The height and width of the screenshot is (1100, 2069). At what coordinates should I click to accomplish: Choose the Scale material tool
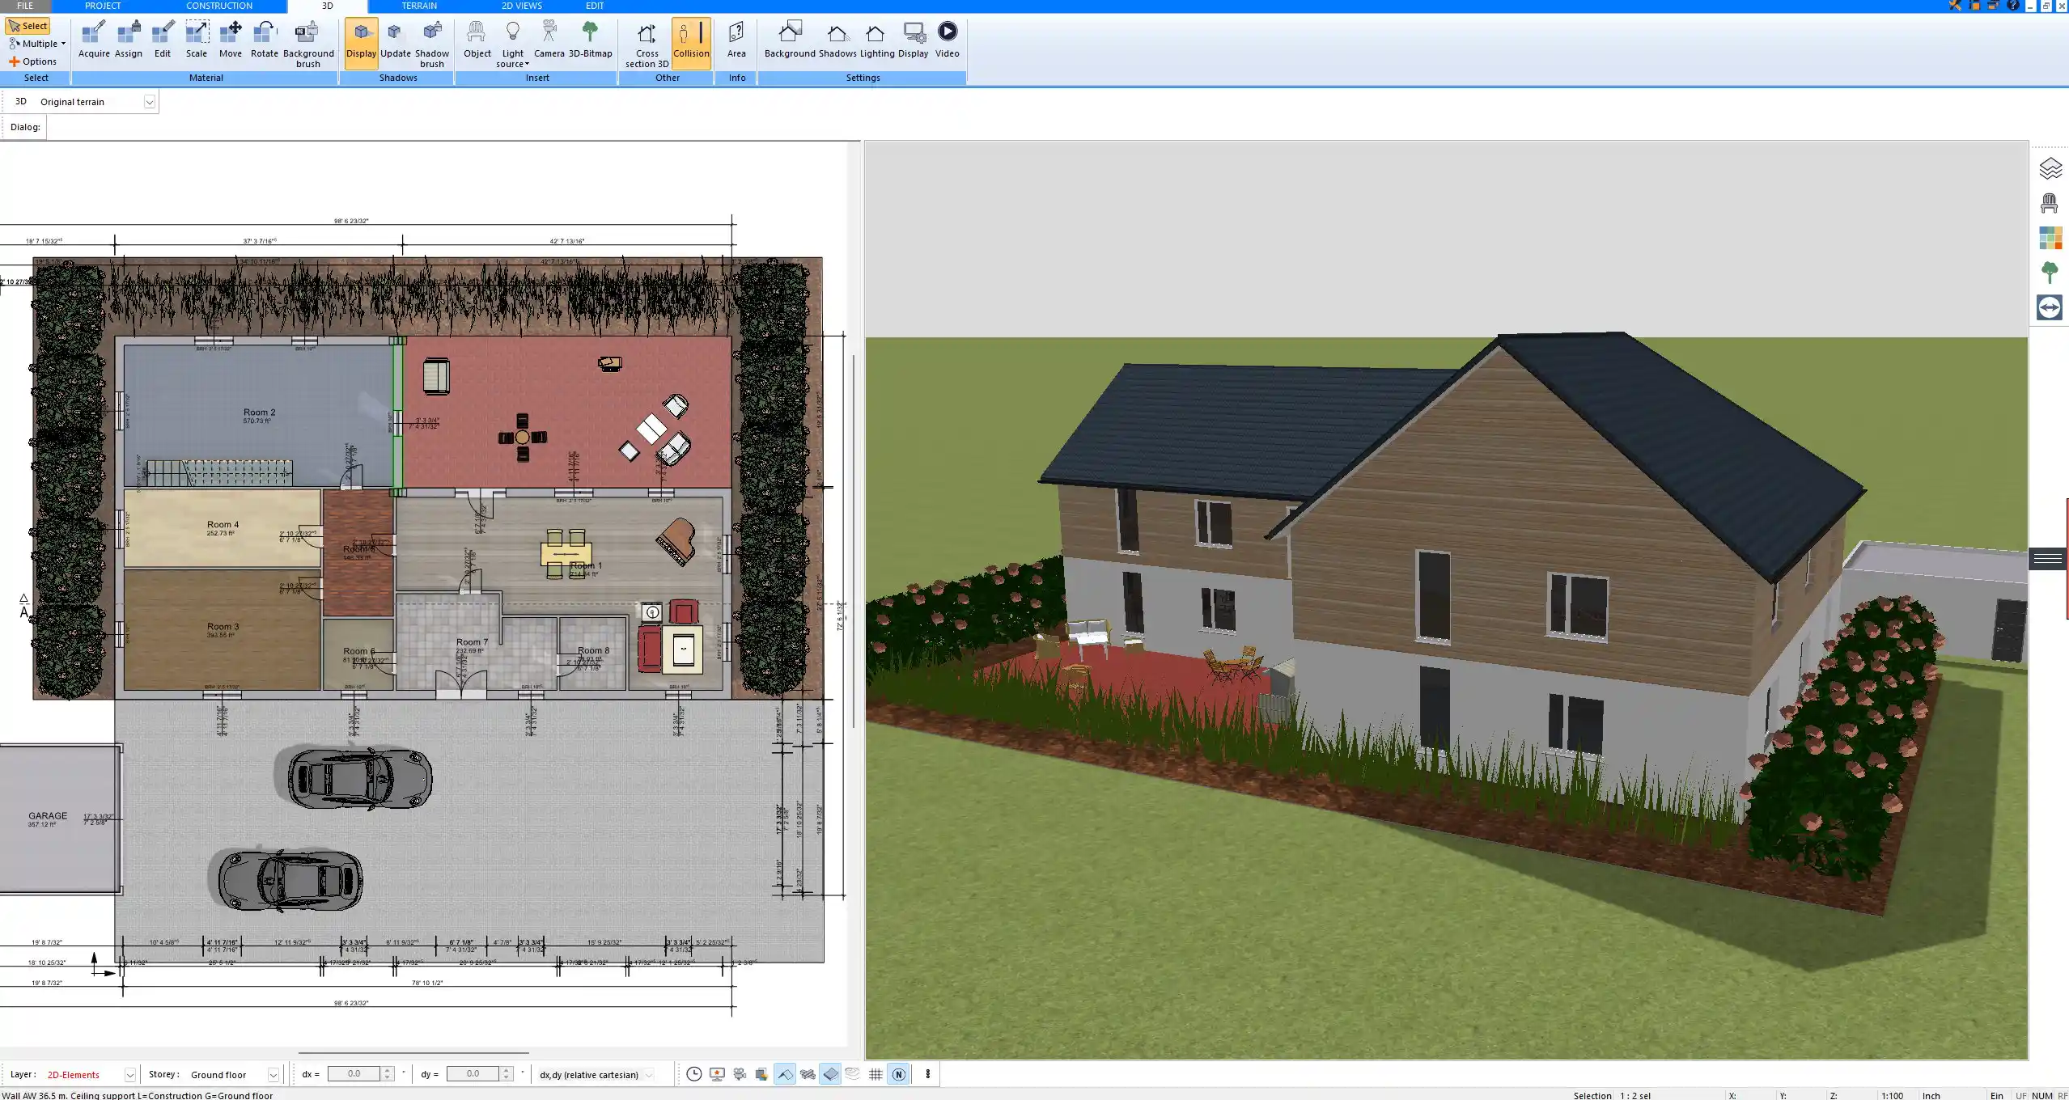[x=197, y=40]
